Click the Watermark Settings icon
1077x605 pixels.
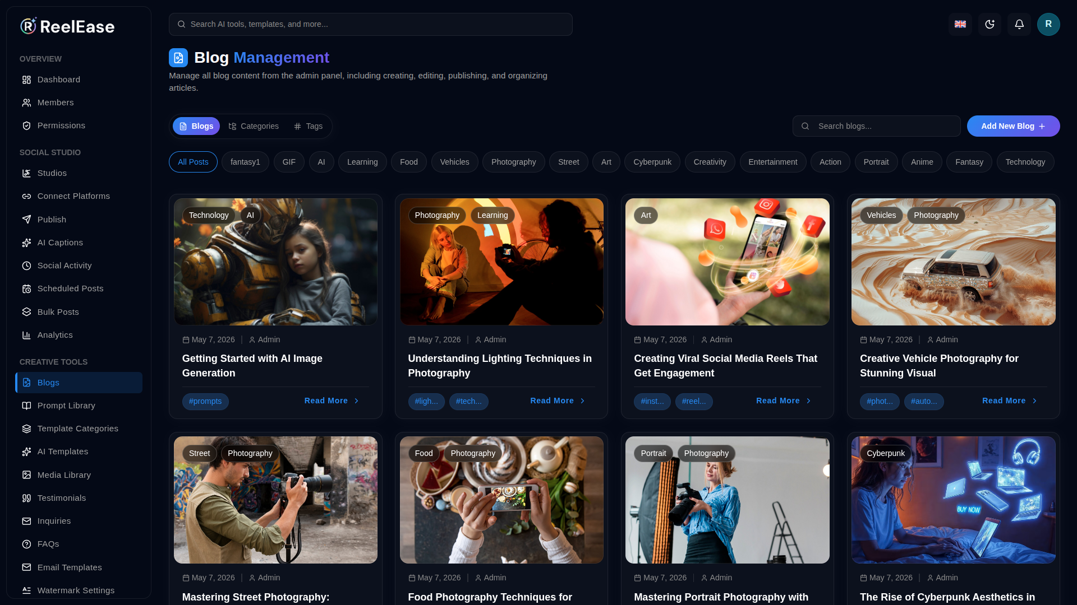click(26, 590)
